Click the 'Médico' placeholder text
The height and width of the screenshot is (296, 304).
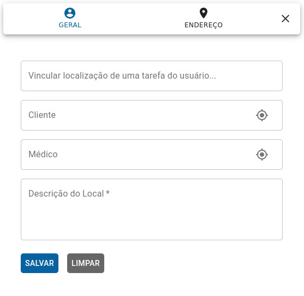(x=43, y=155)
